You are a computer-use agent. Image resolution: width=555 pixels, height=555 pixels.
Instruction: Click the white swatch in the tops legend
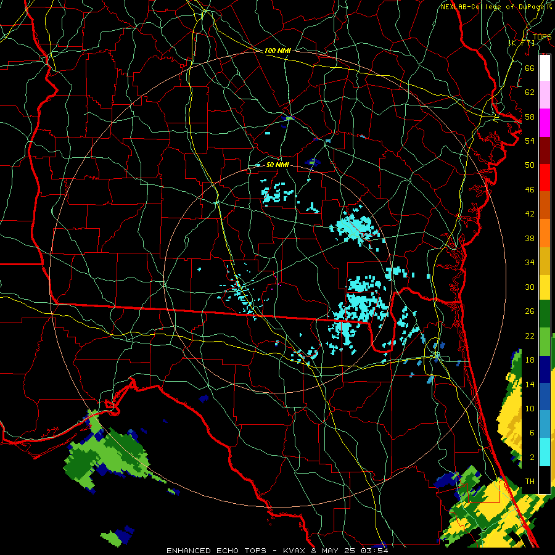click(x=545, y=68)
